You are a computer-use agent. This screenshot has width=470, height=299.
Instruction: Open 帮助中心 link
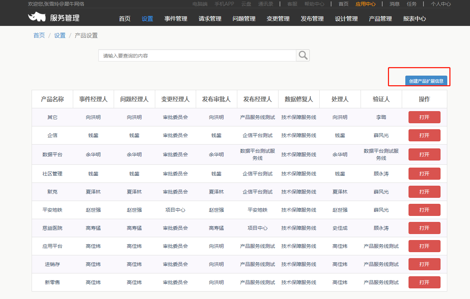click(314, 4)
